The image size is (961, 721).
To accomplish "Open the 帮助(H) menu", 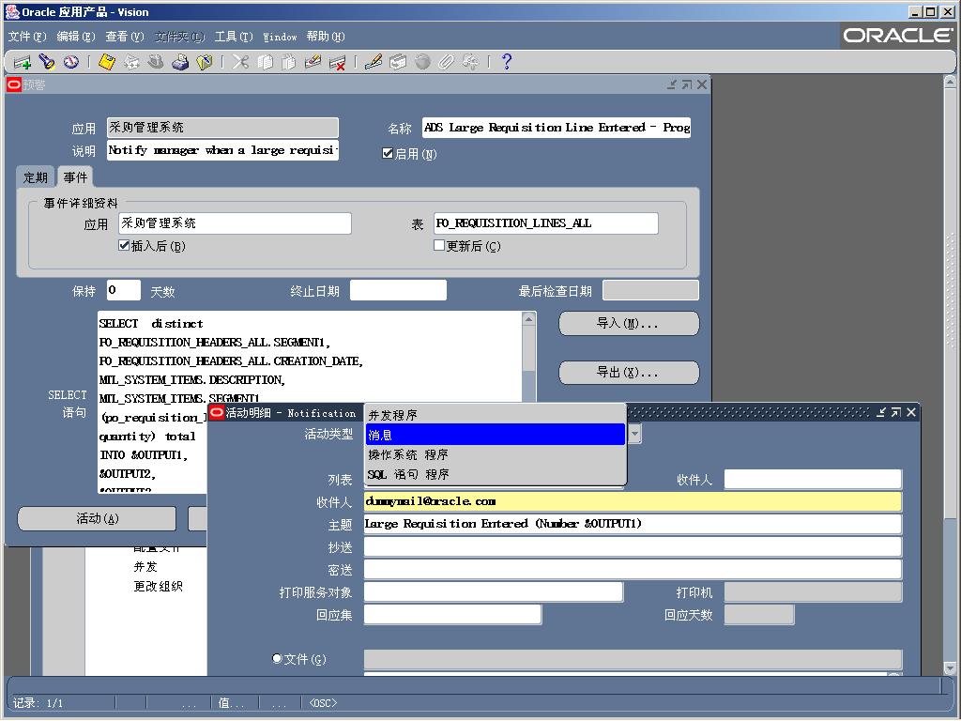I will pyautogui.click(x=326, y=37).
